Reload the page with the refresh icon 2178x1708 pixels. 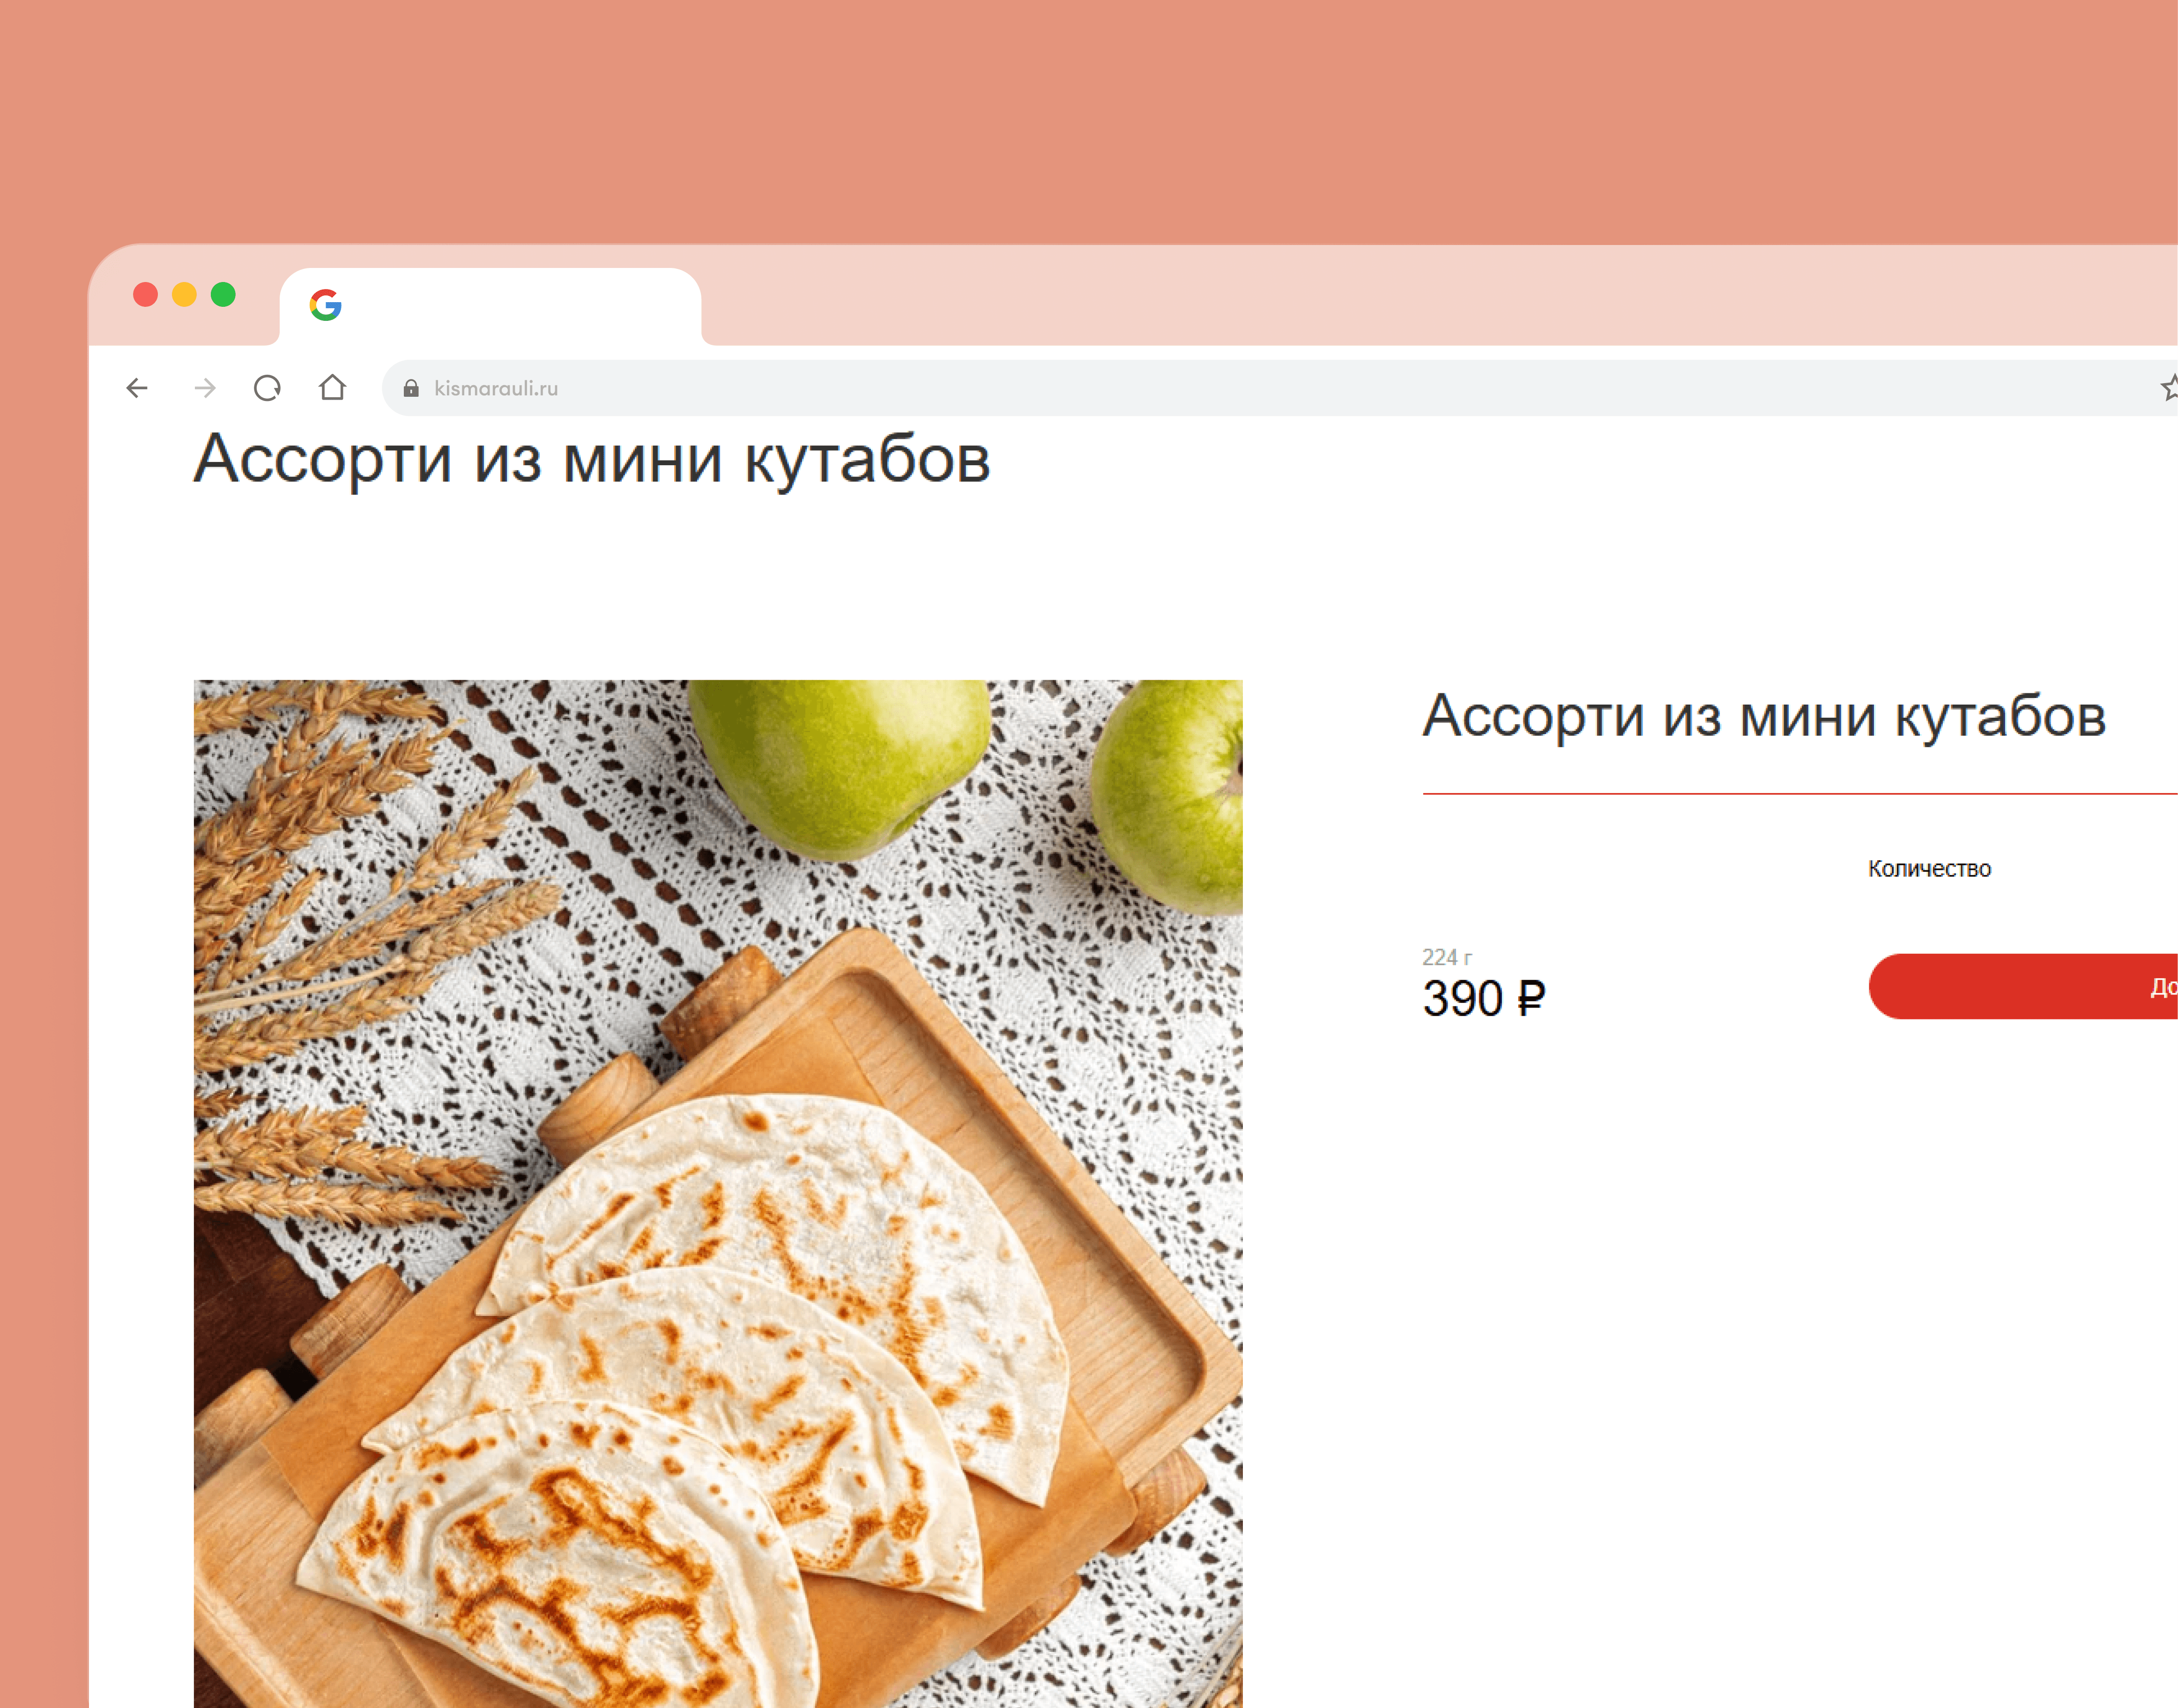267,388
